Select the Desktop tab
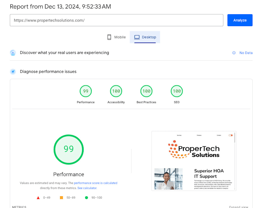The image size is (262, 208). point(145,37)
